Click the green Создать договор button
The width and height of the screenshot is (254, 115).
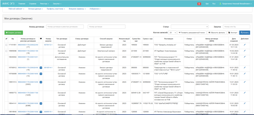pos(13,33)
